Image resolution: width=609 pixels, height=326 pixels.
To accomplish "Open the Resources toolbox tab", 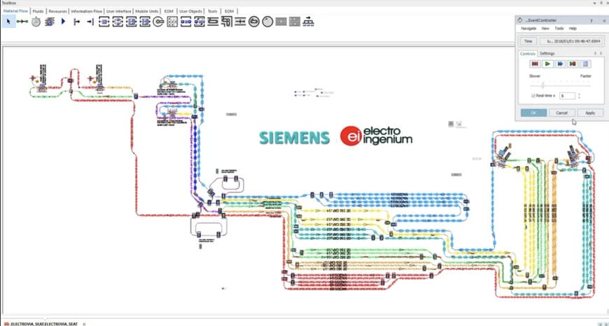I will point(57,11).
